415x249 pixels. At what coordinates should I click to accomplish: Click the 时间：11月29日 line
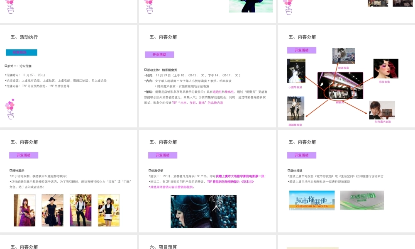(193, 76)
